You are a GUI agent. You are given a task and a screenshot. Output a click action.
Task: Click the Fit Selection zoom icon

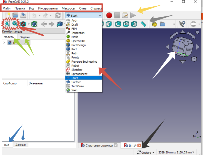15,24
